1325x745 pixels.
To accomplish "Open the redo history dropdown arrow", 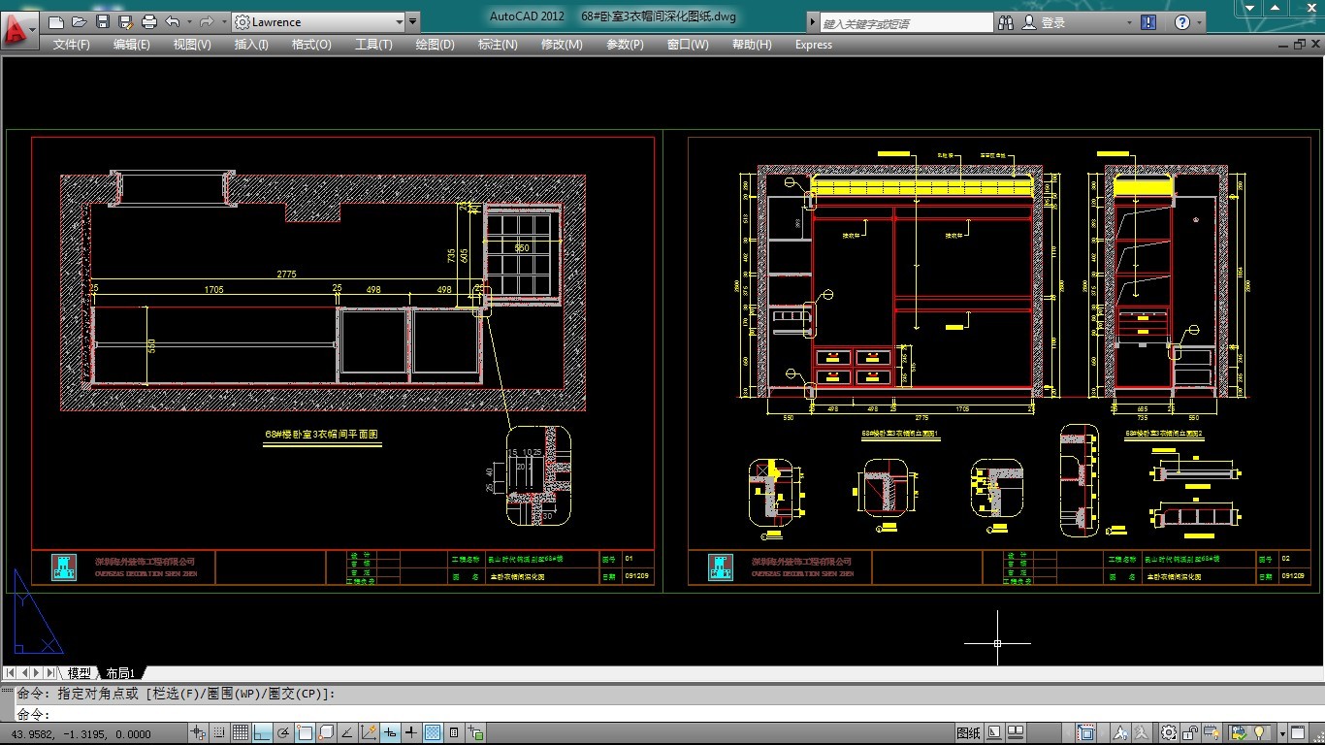I will tap(223, 21).
